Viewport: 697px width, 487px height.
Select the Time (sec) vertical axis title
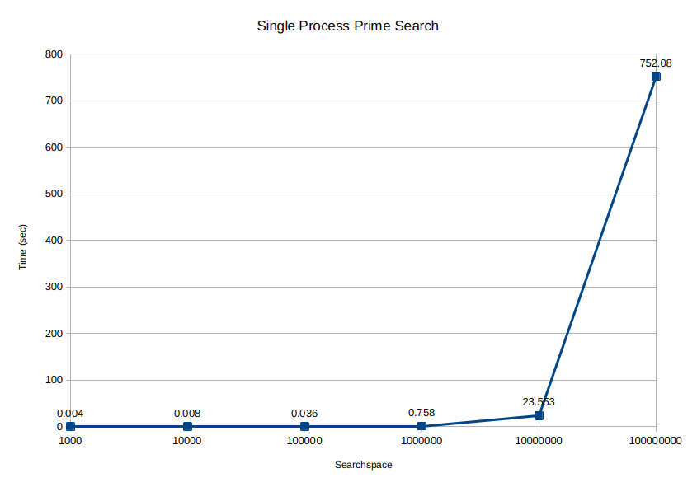tap(22, 247)
